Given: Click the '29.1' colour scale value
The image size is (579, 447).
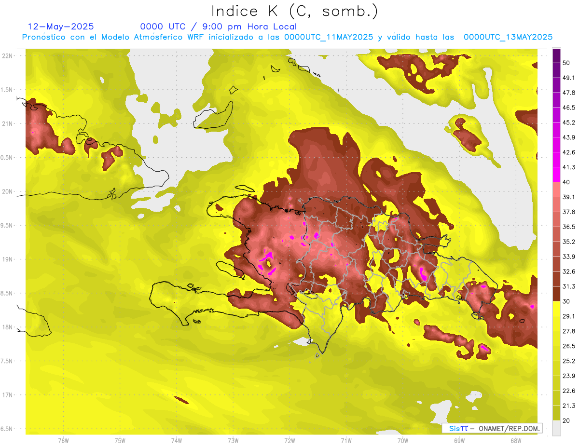Looking at the screenshot, I should point(569,316).
